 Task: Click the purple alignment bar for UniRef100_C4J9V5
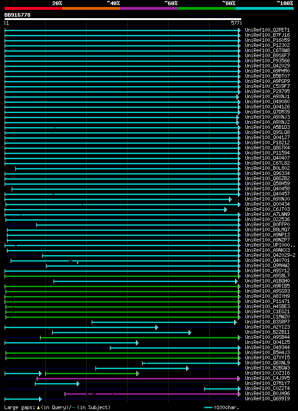click(138, 378)
